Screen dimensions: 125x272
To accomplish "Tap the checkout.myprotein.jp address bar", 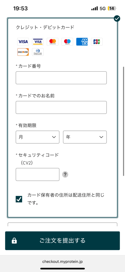I will pyautogui.click(x=62, y=262).
